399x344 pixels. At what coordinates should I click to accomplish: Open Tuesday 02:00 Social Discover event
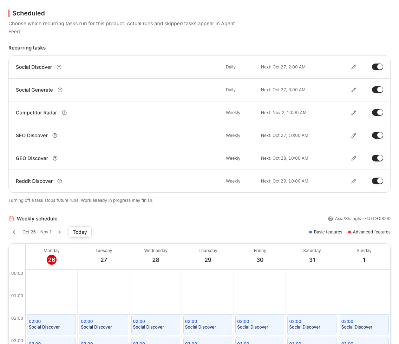click(104, 325)
